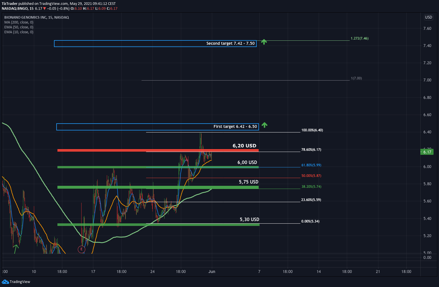Click the '100.00%(6.40)' Fibonacci label
Viewport: 439px width, 287px height.
pyautogui.click(x=312, y=130)
